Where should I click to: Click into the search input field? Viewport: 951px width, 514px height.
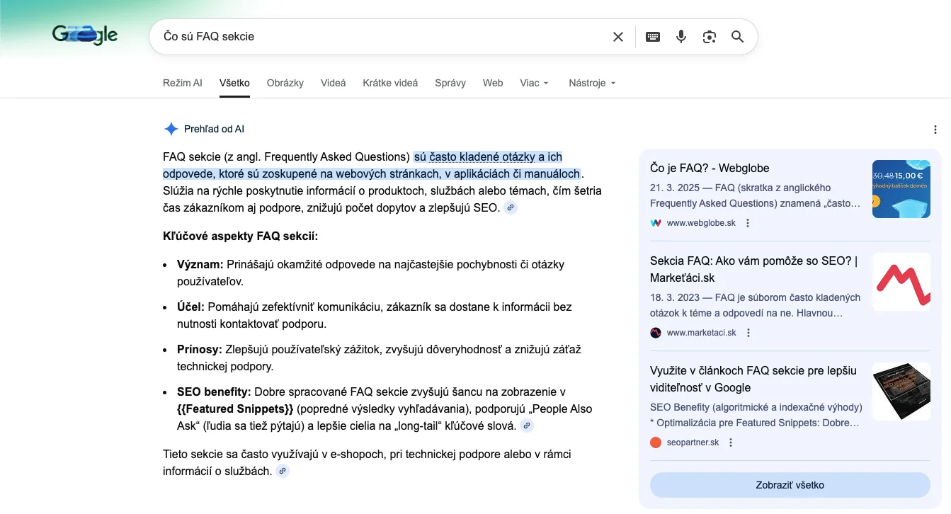pyautogui.click(x=375, y=37)
